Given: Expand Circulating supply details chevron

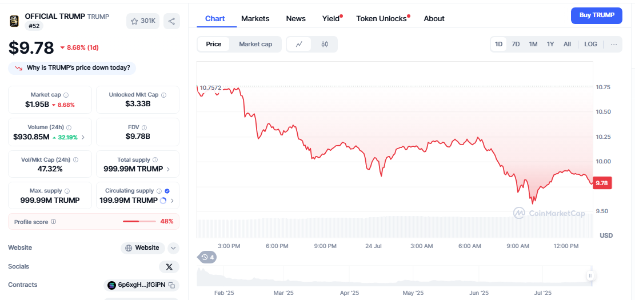Looking at the screenshot, I should coord(173,201).
